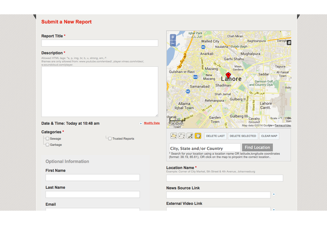
Task: Click the red location marker on Lahore
Action: point(228,75)
